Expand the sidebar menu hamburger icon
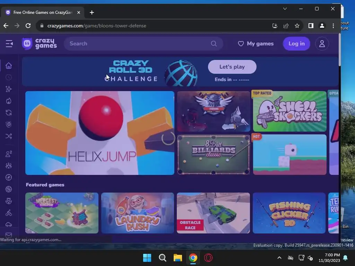355x266 pixels. click(x=9, y=44)
